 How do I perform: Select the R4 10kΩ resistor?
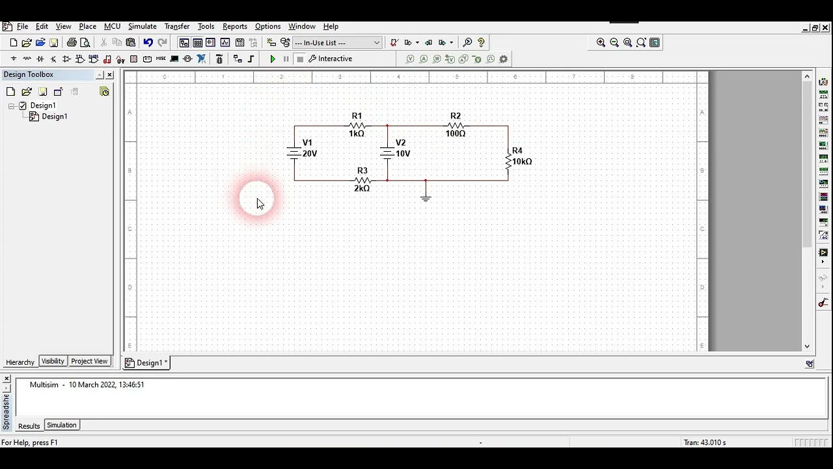508,161
